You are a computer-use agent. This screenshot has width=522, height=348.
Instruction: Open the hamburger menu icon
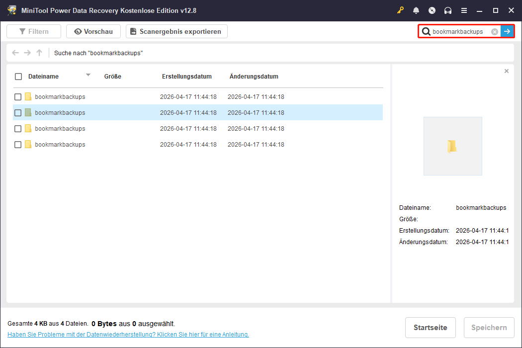click(x=464, y=10)
